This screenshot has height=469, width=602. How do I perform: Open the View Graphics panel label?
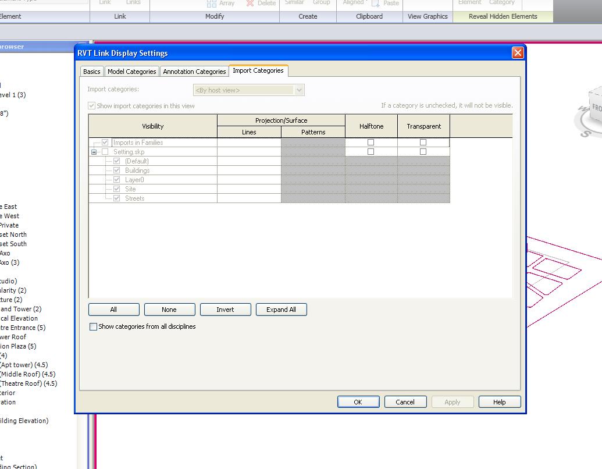coord(428,16)
